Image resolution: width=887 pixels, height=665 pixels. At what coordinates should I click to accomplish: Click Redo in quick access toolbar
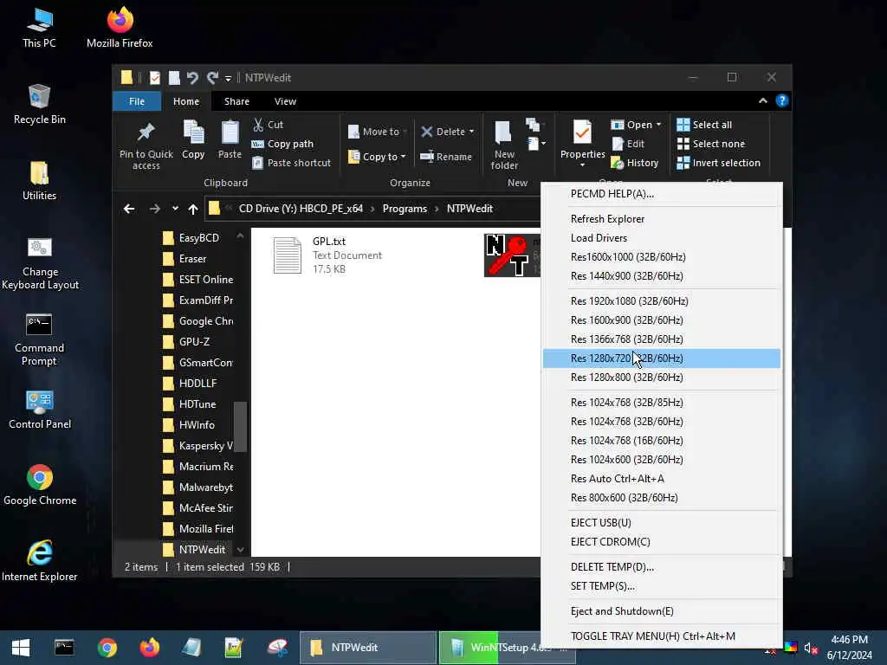click(213, 77)
